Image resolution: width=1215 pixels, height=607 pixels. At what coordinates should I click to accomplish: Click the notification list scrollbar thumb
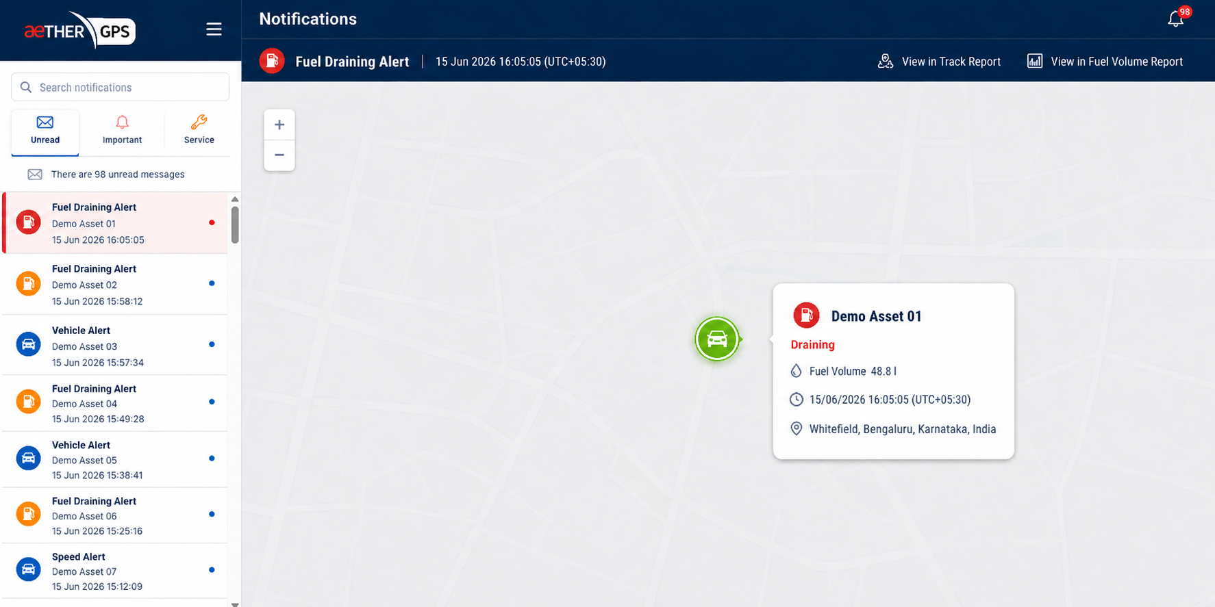click(x=235, y=224)
